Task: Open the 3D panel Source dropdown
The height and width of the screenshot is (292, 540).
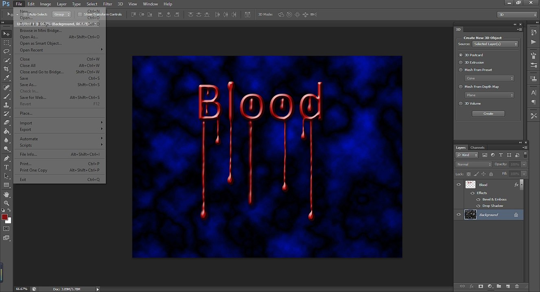Action: tap(495, 44)
